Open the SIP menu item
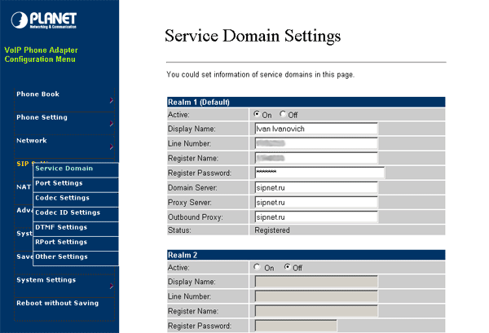489x333 pixels. (23, 164)
